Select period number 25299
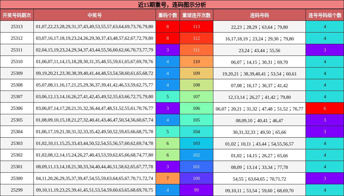The image size is (344, 196). (17, 190)
